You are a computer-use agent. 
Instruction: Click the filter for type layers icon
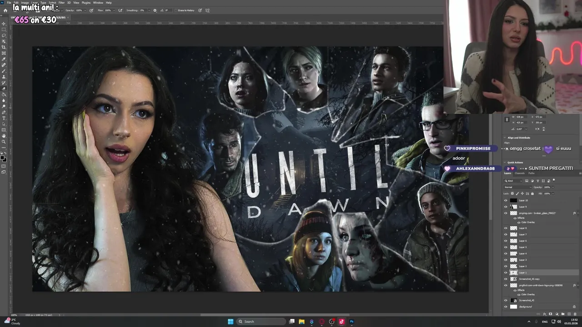(x=538, y=181)
